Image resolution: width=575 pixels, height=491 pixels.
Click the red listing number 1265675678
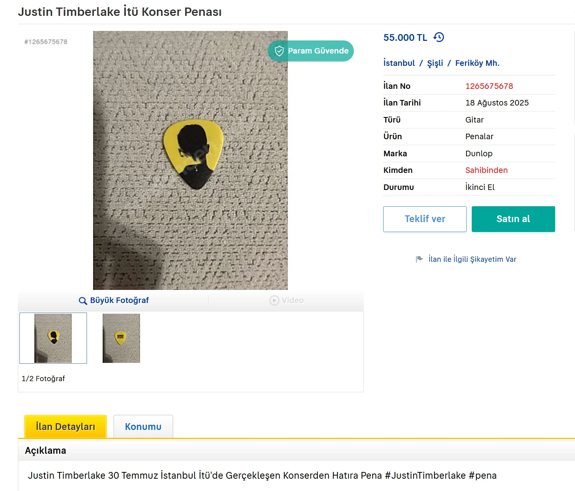tap(489, 86)
